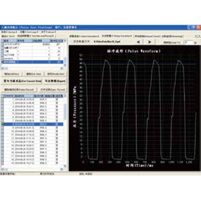This screenshot has width=201, height=201.
Task: Click the Jump To number input field
Action: [188, 42]
